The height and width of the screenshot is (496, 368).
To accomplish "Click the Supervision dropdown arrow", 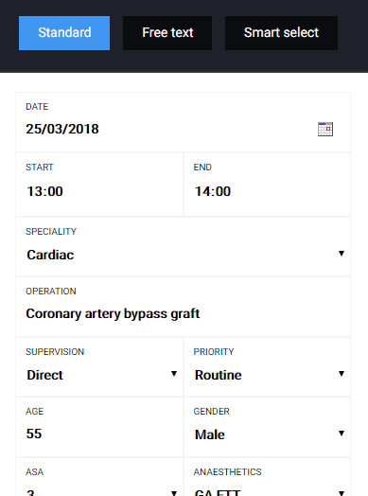I will (174, 374).
